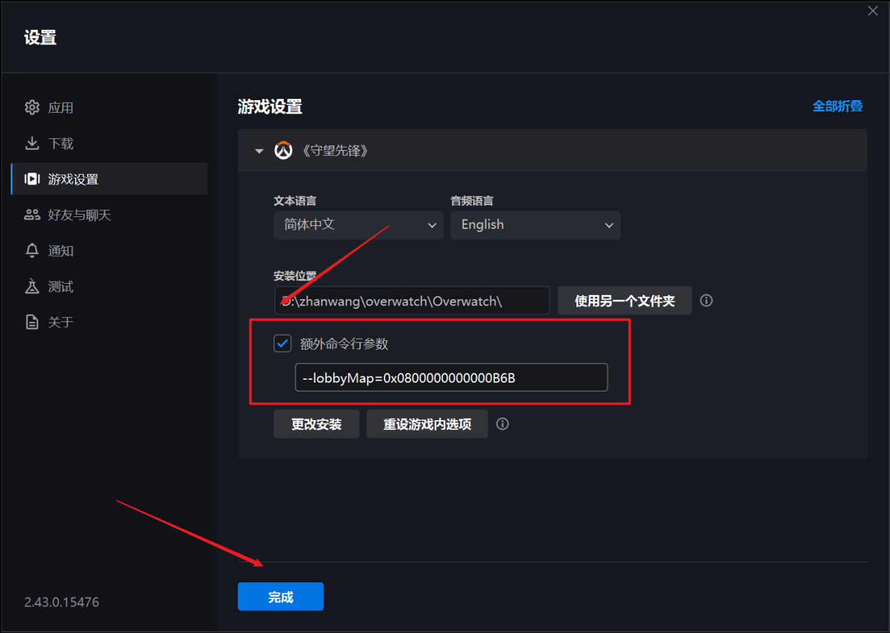Click the friends icon beside 好友与聊天
The height and width of the screenshot is (633, 890).
(x=32, y=215)
